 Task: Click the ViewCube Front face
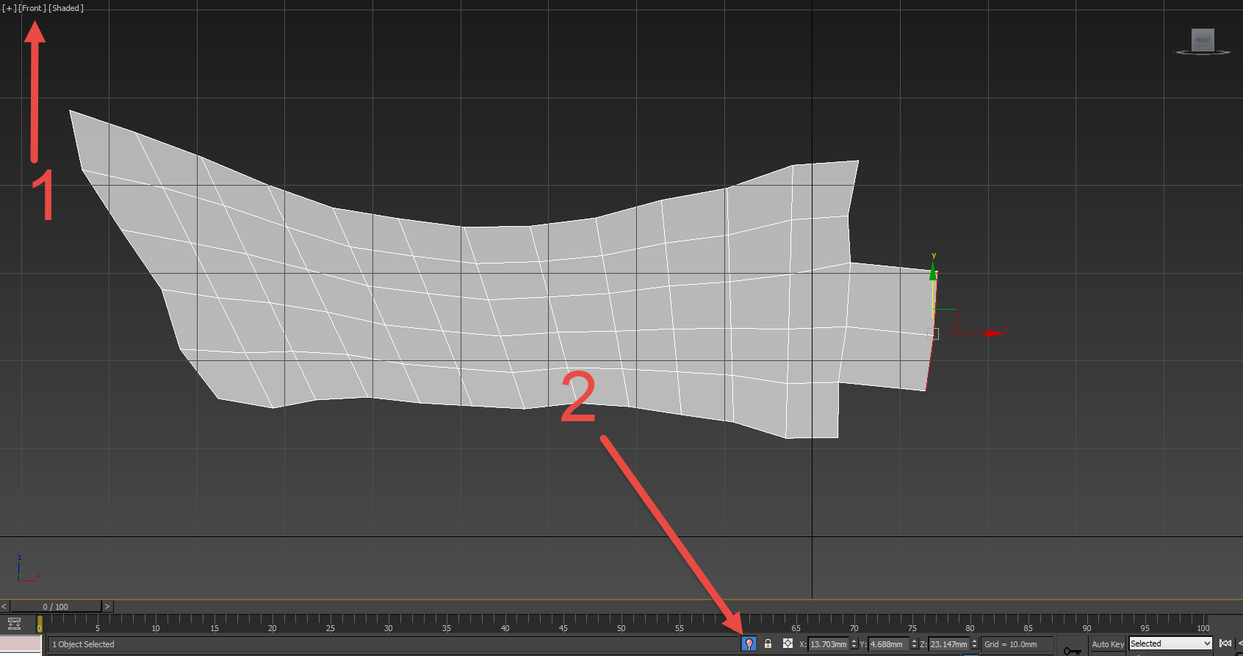[x=1203, y=40]
